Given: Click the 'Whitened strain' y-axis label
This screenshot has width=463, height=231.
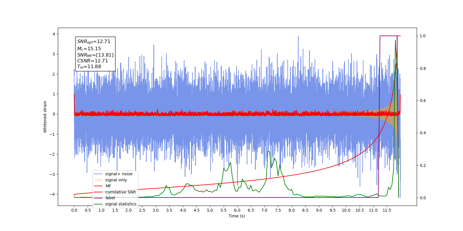Looking at the screenshot, I should (x=45, y=117).
